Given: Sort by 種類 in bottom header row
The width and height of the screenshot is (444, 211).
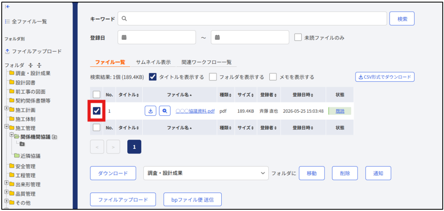Looking at the screenshot, I should (226, 128).
